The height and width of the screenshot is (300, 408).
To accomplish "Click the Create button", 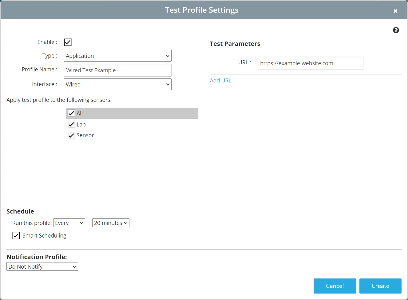I will click(x=380, y=286).
